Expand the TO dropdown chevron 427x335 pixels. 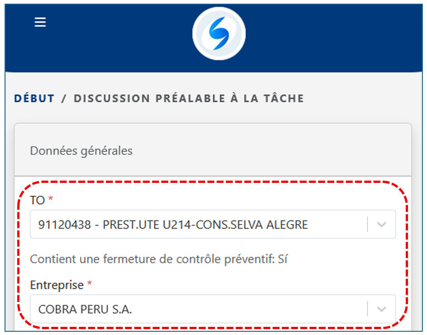click(x=381, y=225)
